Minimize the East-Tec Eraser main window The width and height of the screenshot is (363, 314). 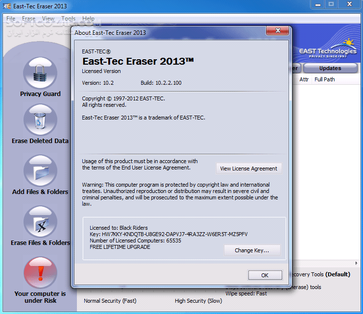pyautogui.click(x=318, y=4)
